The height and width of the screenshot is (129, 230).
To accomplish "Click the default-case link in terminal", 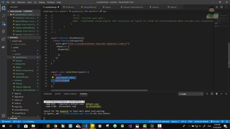I will pos(92,104).
